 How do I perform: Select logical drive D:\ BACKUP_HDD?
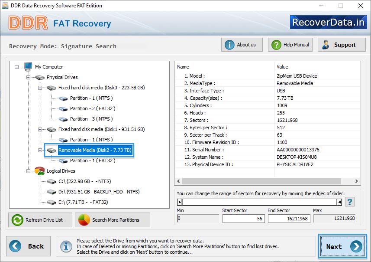point(99,192)
